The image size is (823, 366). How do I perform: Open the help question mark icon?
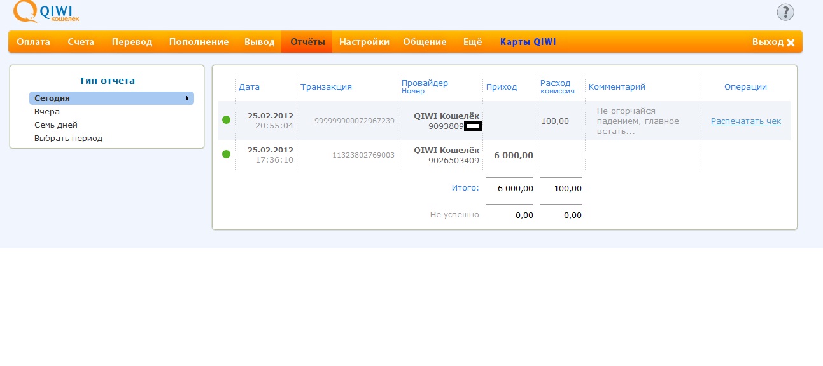tap(785, 12)
